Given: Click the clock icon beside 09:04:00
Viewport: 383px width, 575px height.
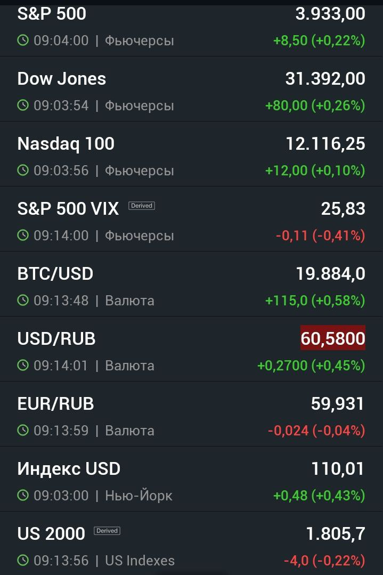Looking at the screenshot, I should pos(23,40).
